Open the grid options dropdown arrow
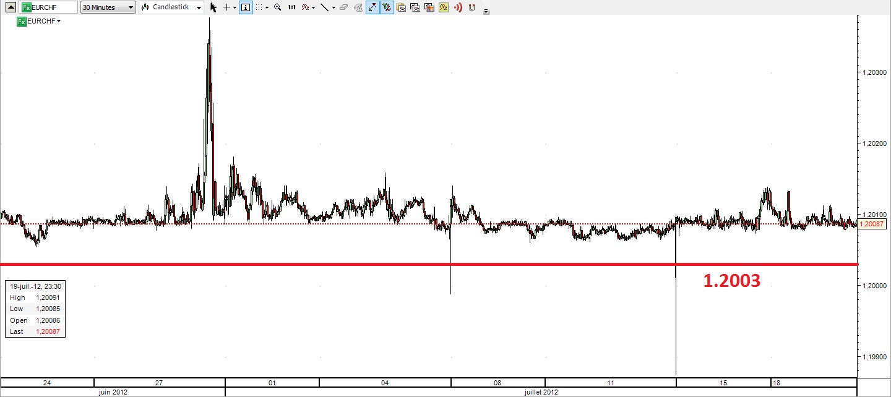Image resolution: width=891 pixels, height=397 pixels. [267, 7]
